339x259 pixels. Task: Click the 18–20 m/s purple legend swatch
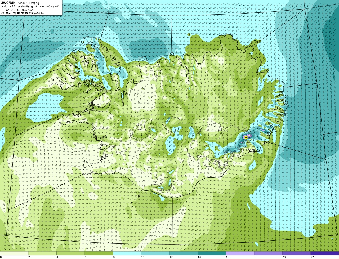click(268, 253)
